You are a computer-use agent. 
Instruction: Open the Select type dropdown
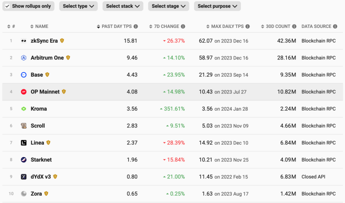pyautogui.click(x=78, y=6)
